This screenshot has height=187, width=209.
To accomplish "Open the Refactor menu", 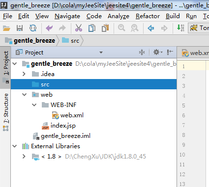I will (x=148, y=16).
